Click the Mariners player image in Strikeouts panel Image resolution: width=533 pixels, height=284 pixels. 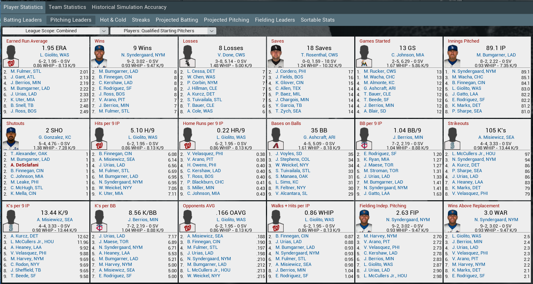tap(453, 138)
